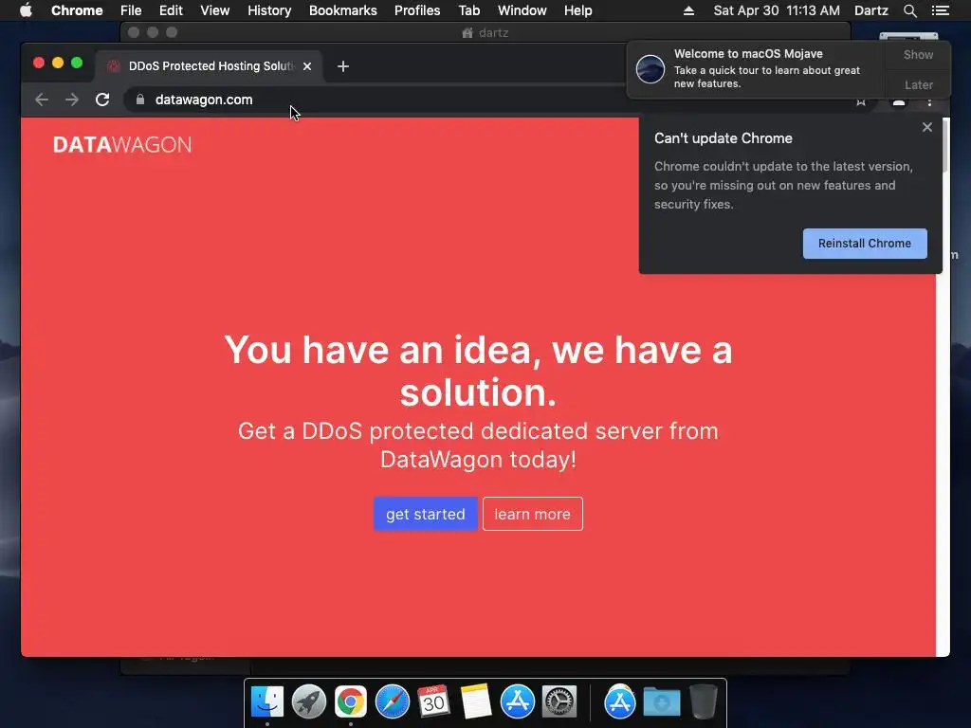View site security lock info
Viewport: 971px width, 728px height.
[x=140, y=100]
